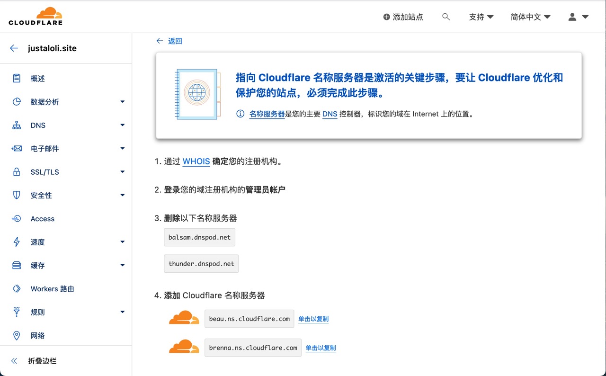Screen dimensions: 606x376
Task: Click the collapse sidebar double-chevron icon
Action: click(14, 361)
